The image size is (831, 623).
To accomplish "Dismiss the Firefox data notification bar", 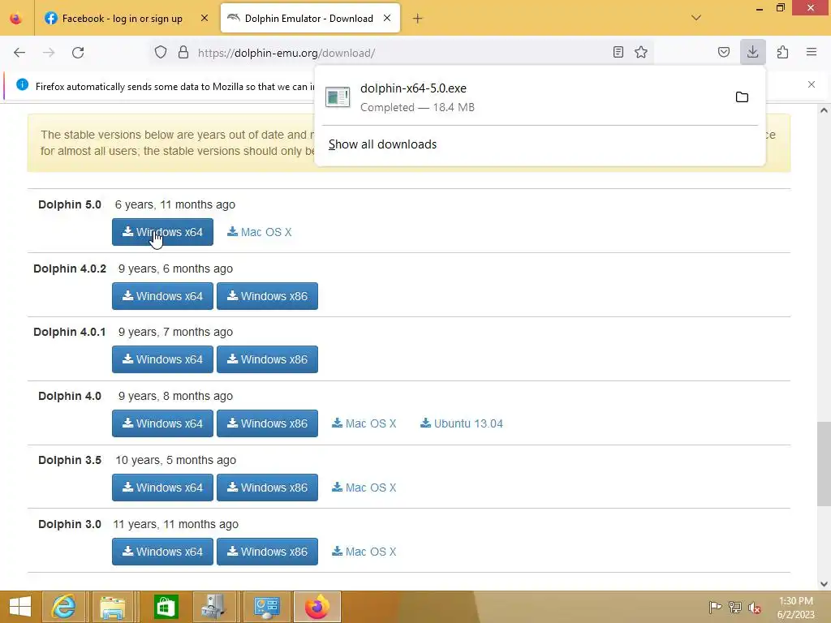I will (x=812, y=84).
